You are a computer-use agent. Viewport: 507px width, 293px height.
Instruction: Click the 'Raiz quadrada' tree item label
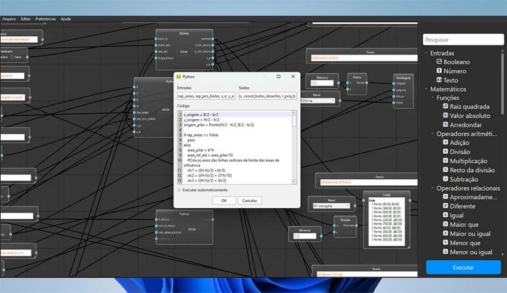click(x=469, y=106)
